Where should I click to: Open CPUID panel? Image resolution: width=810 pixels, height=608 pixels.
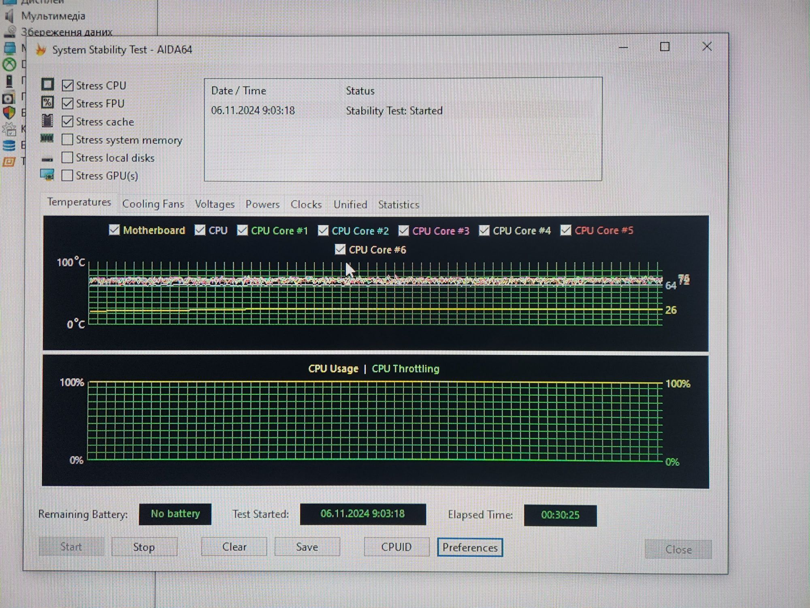(396, 547)
